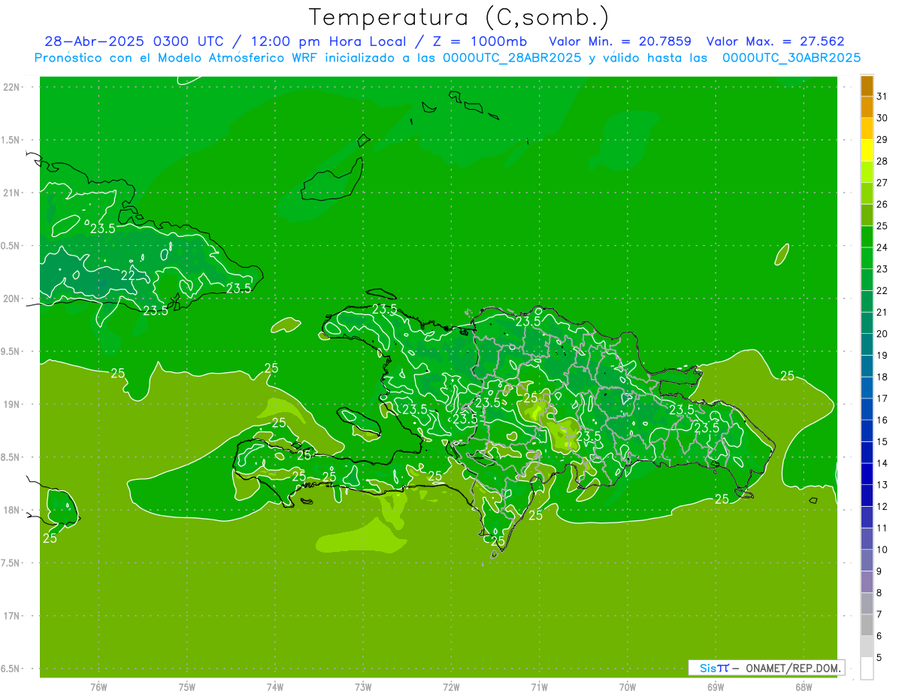902x697 pixels.
Task: Click legend value 20
Action: point(882,334)
